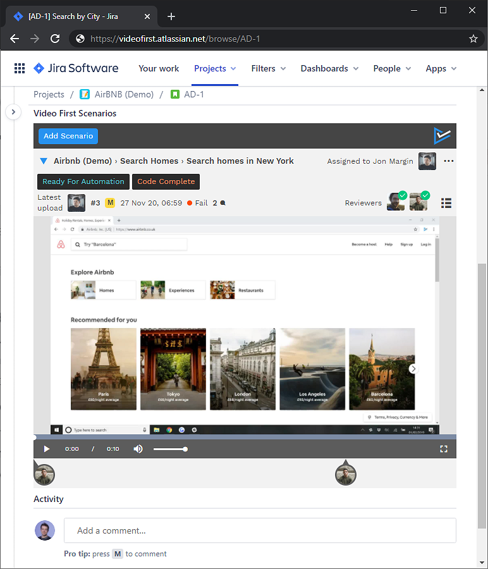Toggle the Code Complete tag
488x569 pixels.
coord(166,181)
